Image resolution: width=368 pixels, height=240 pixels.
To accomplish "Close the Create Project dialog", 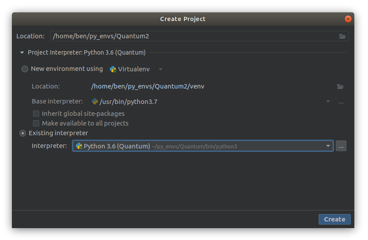I will (x=348, y=19).
